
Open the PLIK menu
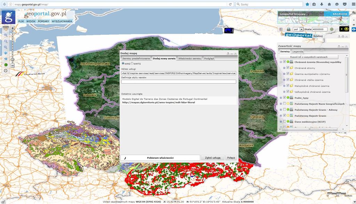click(21, 21)
